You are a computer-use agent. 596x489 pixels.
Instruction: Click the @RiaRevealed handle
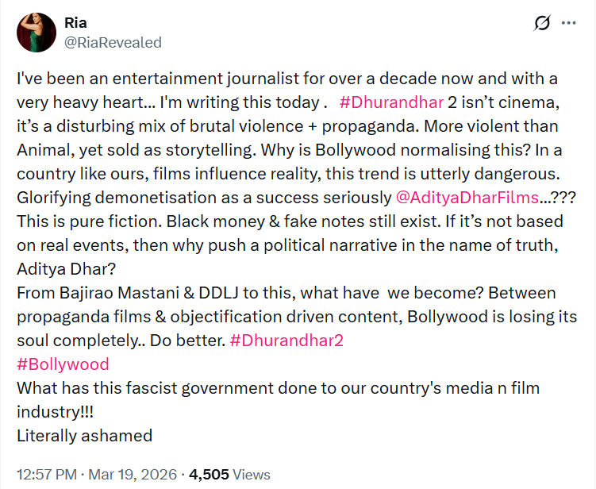(113, 42)
